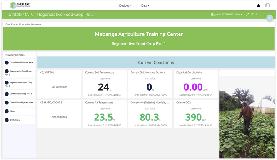Click the One Planet Education Network label
The image size is (277, 160).
tap(23, 24)
